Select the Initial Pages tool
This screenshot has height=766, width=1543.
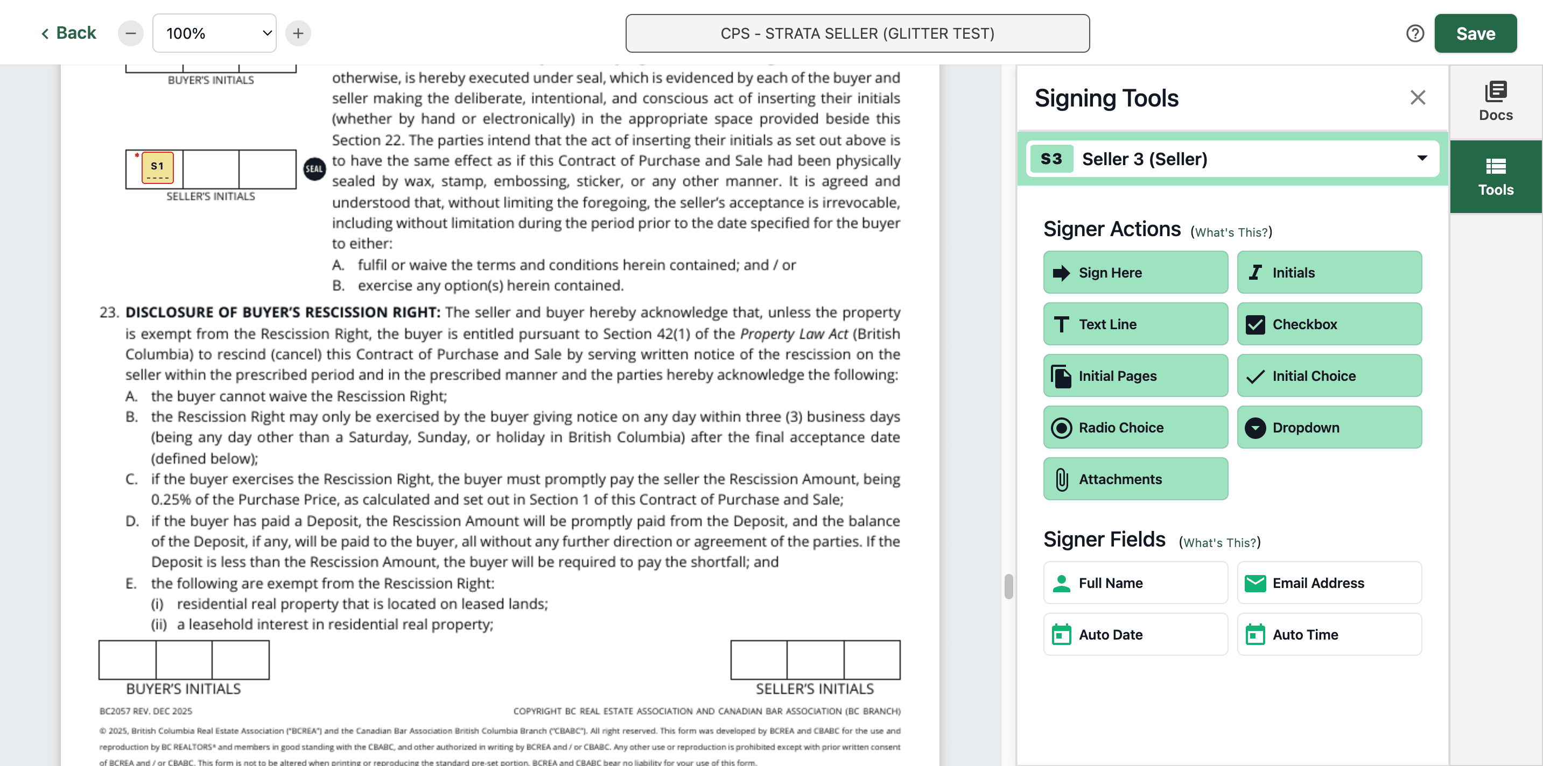[x=1135, y=376]
